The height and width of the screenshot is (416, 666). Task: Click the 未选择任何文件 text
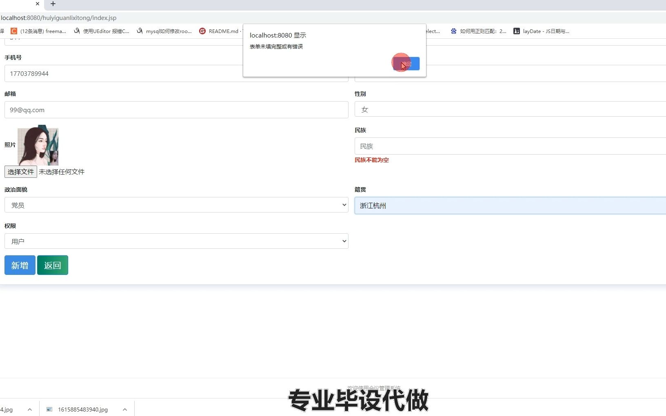tap(62, 172)
